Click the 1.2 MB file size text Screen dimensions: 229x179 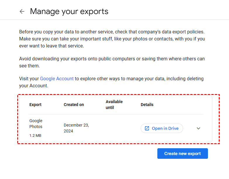click(36, 136)
